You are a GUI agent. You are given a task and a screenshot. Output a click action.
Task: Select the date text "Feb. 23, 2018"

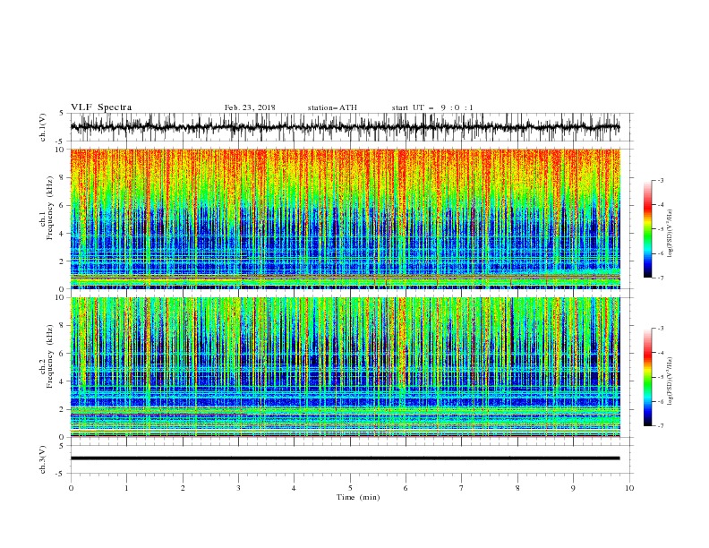point(250,107)
